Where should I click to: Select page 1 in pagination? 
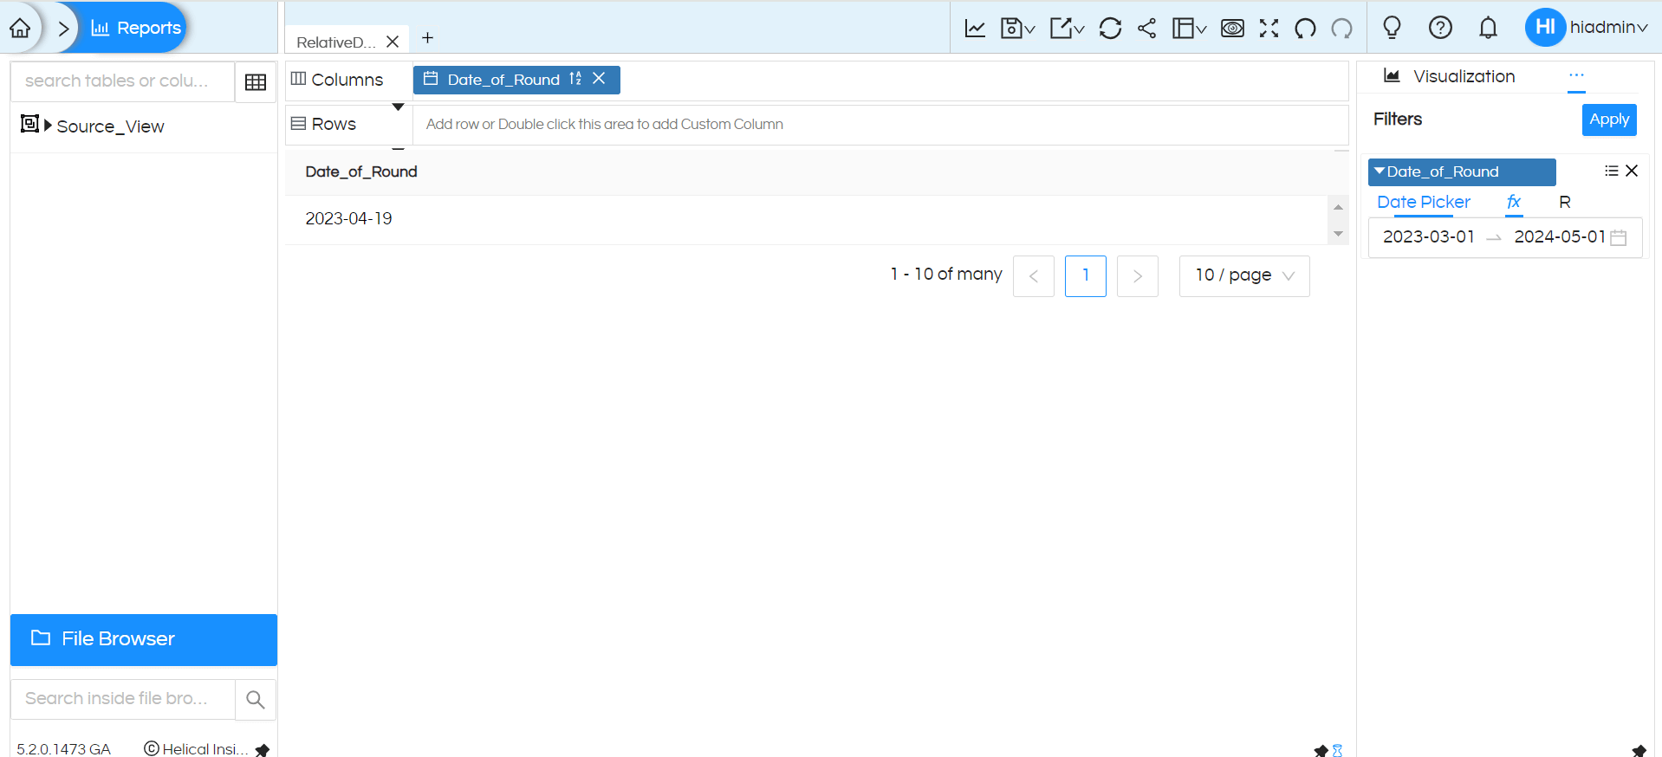pos(1086,276)
